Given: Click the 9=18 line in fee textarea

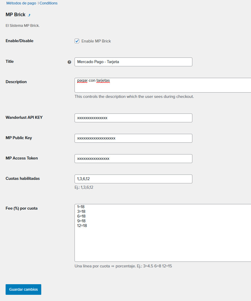Looking at the screenshot, I should (81, 221).
